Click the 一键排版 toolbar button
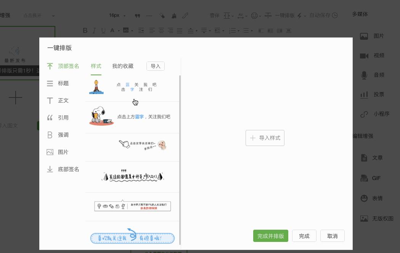The height and width of the screenshot is (253, 400). point(285,15)
